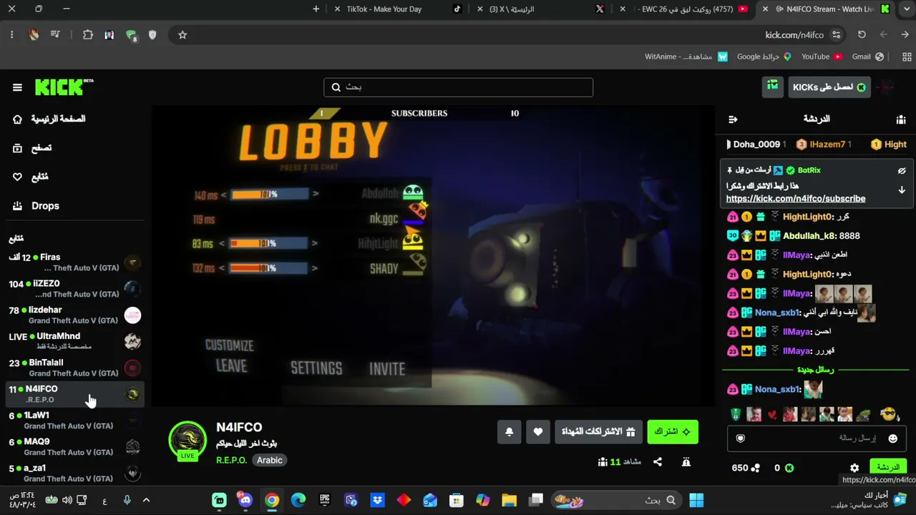Open Discord from the taskbar
Screen dimensions: 916x515
(x=245, y=500)
